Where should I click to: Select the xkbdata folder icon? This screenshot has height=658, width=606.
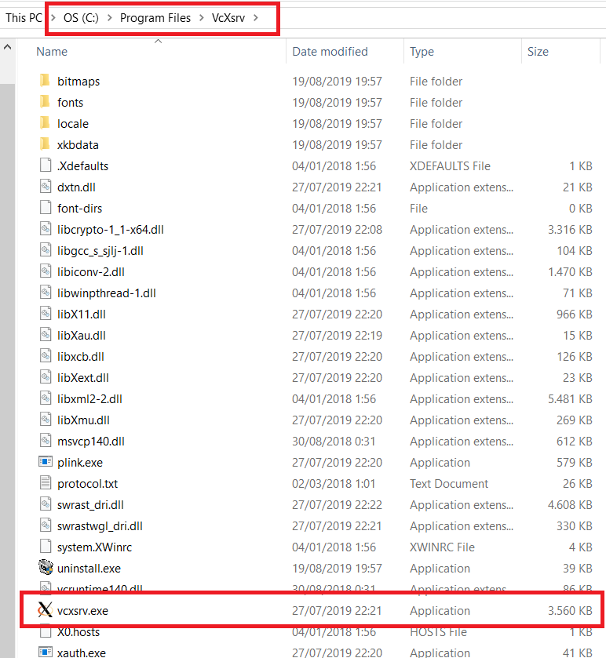pyautogui.click(x=45, y=144)
